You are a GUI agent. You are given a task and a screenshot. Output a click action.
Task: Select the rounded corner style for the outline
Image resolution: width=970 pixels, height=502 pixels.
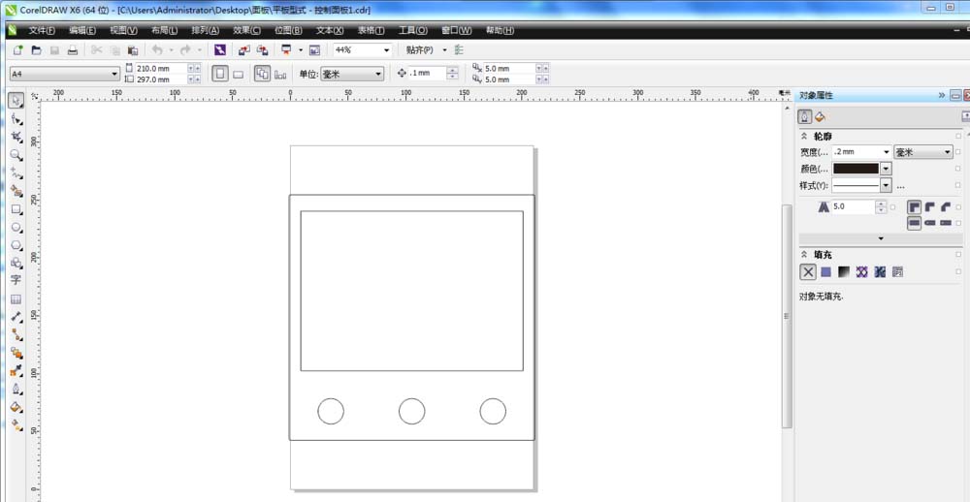pos(929,206)
